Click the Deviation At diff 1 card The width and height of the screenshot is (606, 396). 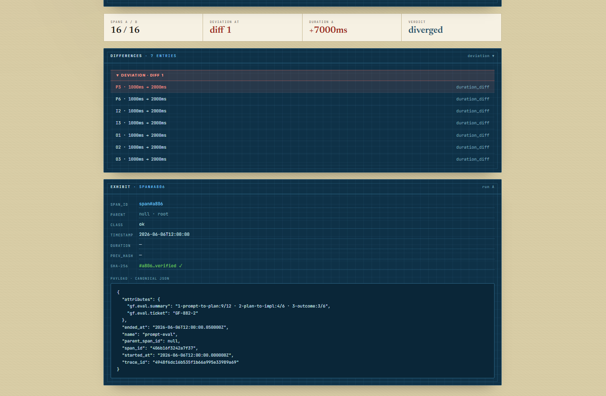click(253, 27)
